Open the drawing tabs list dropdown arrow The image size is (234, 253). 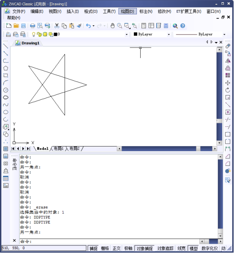[x=216, y=42]
